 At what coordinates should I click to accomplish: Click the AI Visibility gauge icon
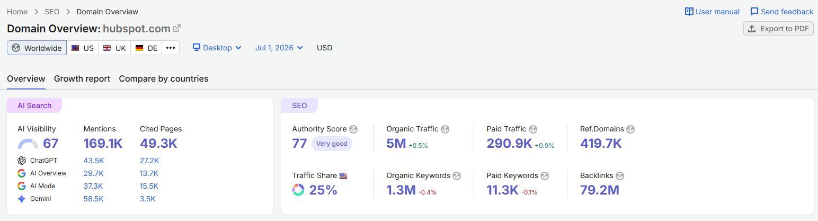[28, 144]
